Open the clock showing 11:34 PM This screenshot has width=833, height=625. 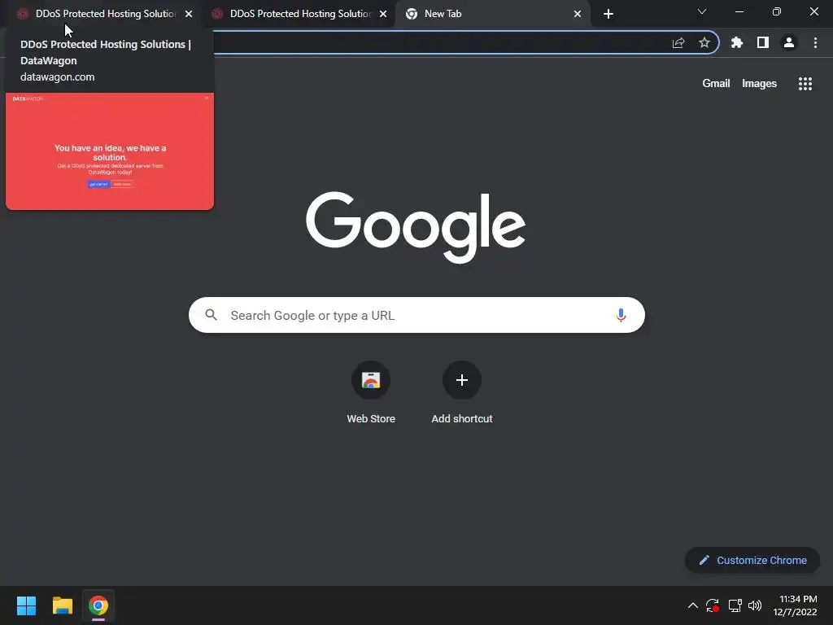point(795,605)
